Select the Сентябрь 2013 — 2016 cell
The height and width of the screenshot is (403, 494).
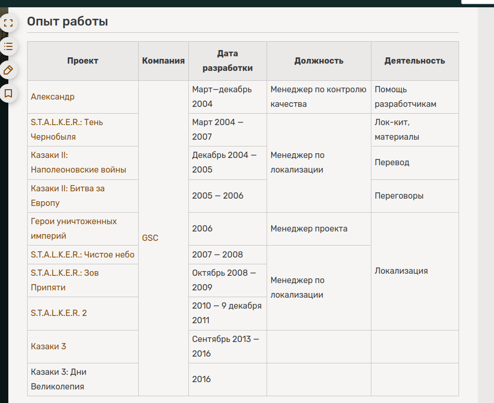tap(227, 346)
